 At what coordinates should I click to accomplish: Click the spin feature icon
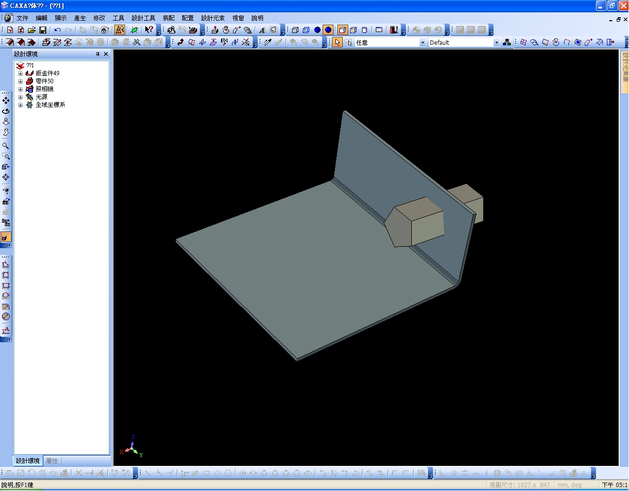226,30
